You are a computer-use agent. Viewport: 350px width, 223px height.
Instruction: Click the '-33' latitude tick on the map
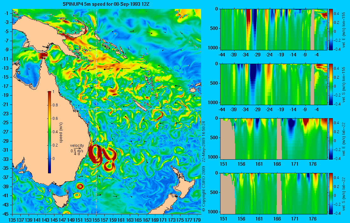pyautogui.click(x=6, y=159)
